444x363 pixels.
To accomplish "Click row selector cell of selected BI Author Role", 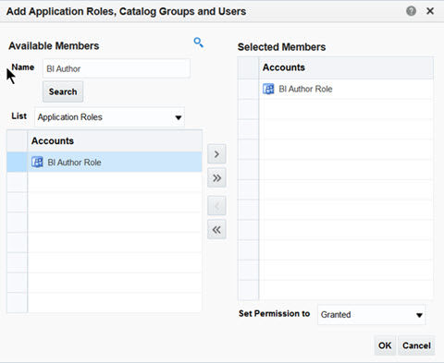I will (x=248, y=89).
